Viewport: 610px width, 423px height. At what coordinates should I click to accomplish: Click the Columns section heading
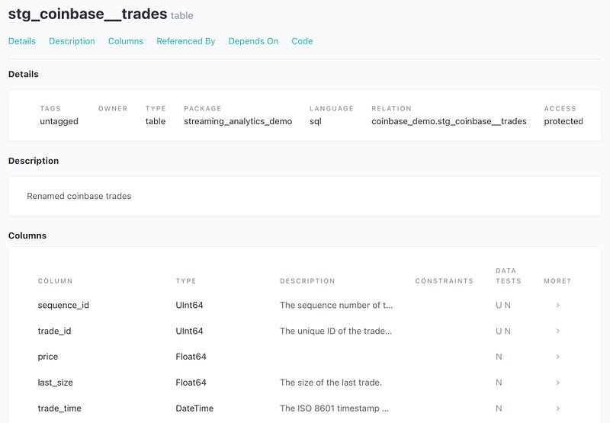point(27,236)
